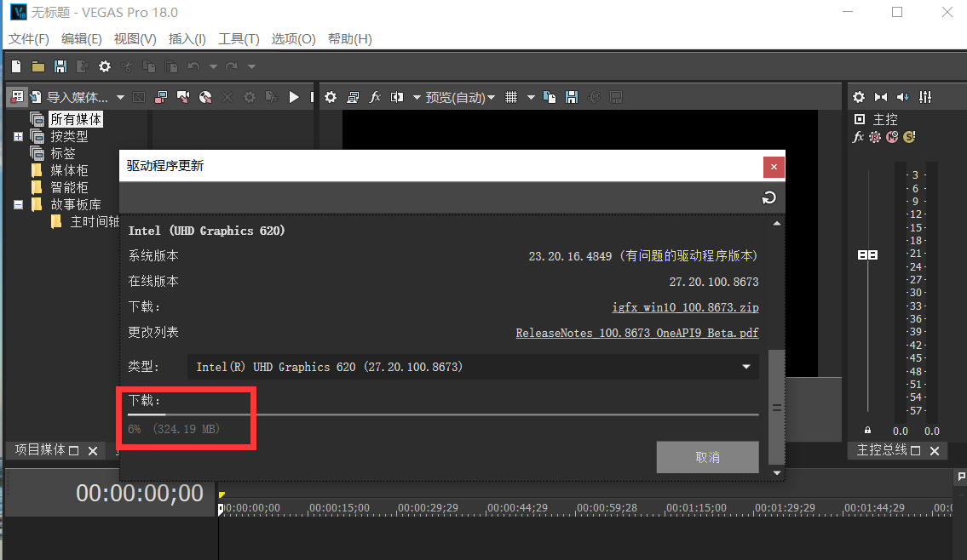Open video preview properties gear icon

coord(331,97)
